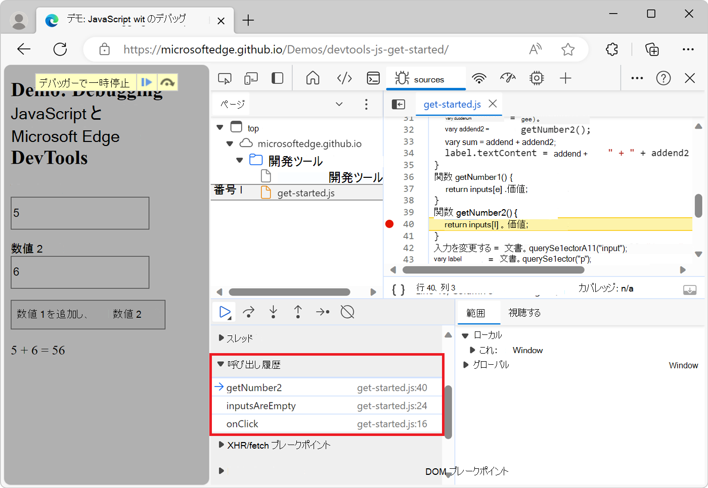Toggle the breakpoint on line 40
The image size is (708, 488).
coord(389,223)
